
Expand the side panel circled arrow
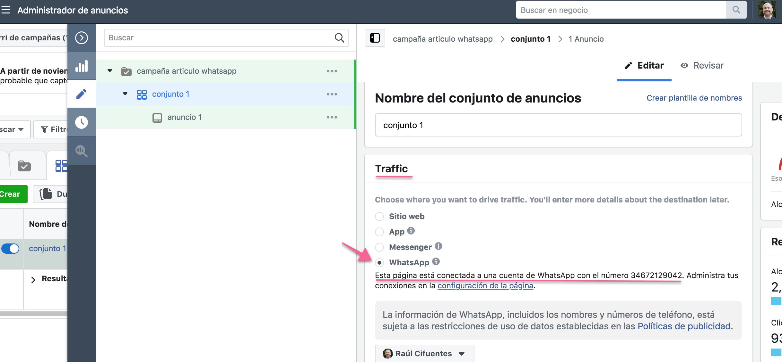click(82, 38)
